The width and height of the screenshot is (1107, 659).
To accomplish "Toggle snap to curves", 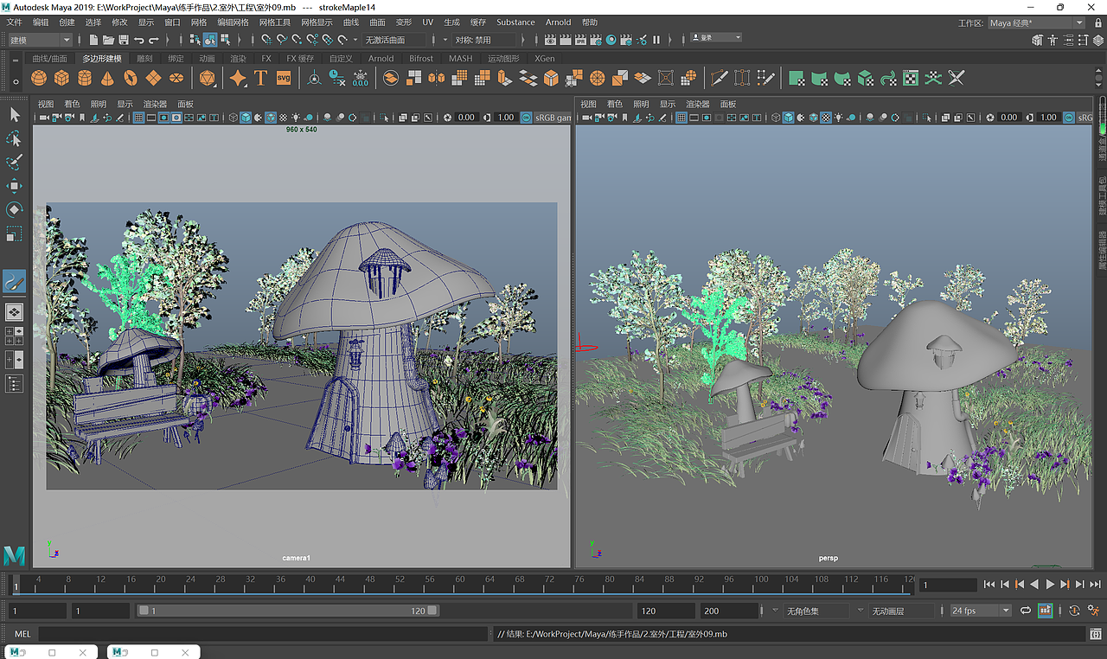I will point(282,40).
